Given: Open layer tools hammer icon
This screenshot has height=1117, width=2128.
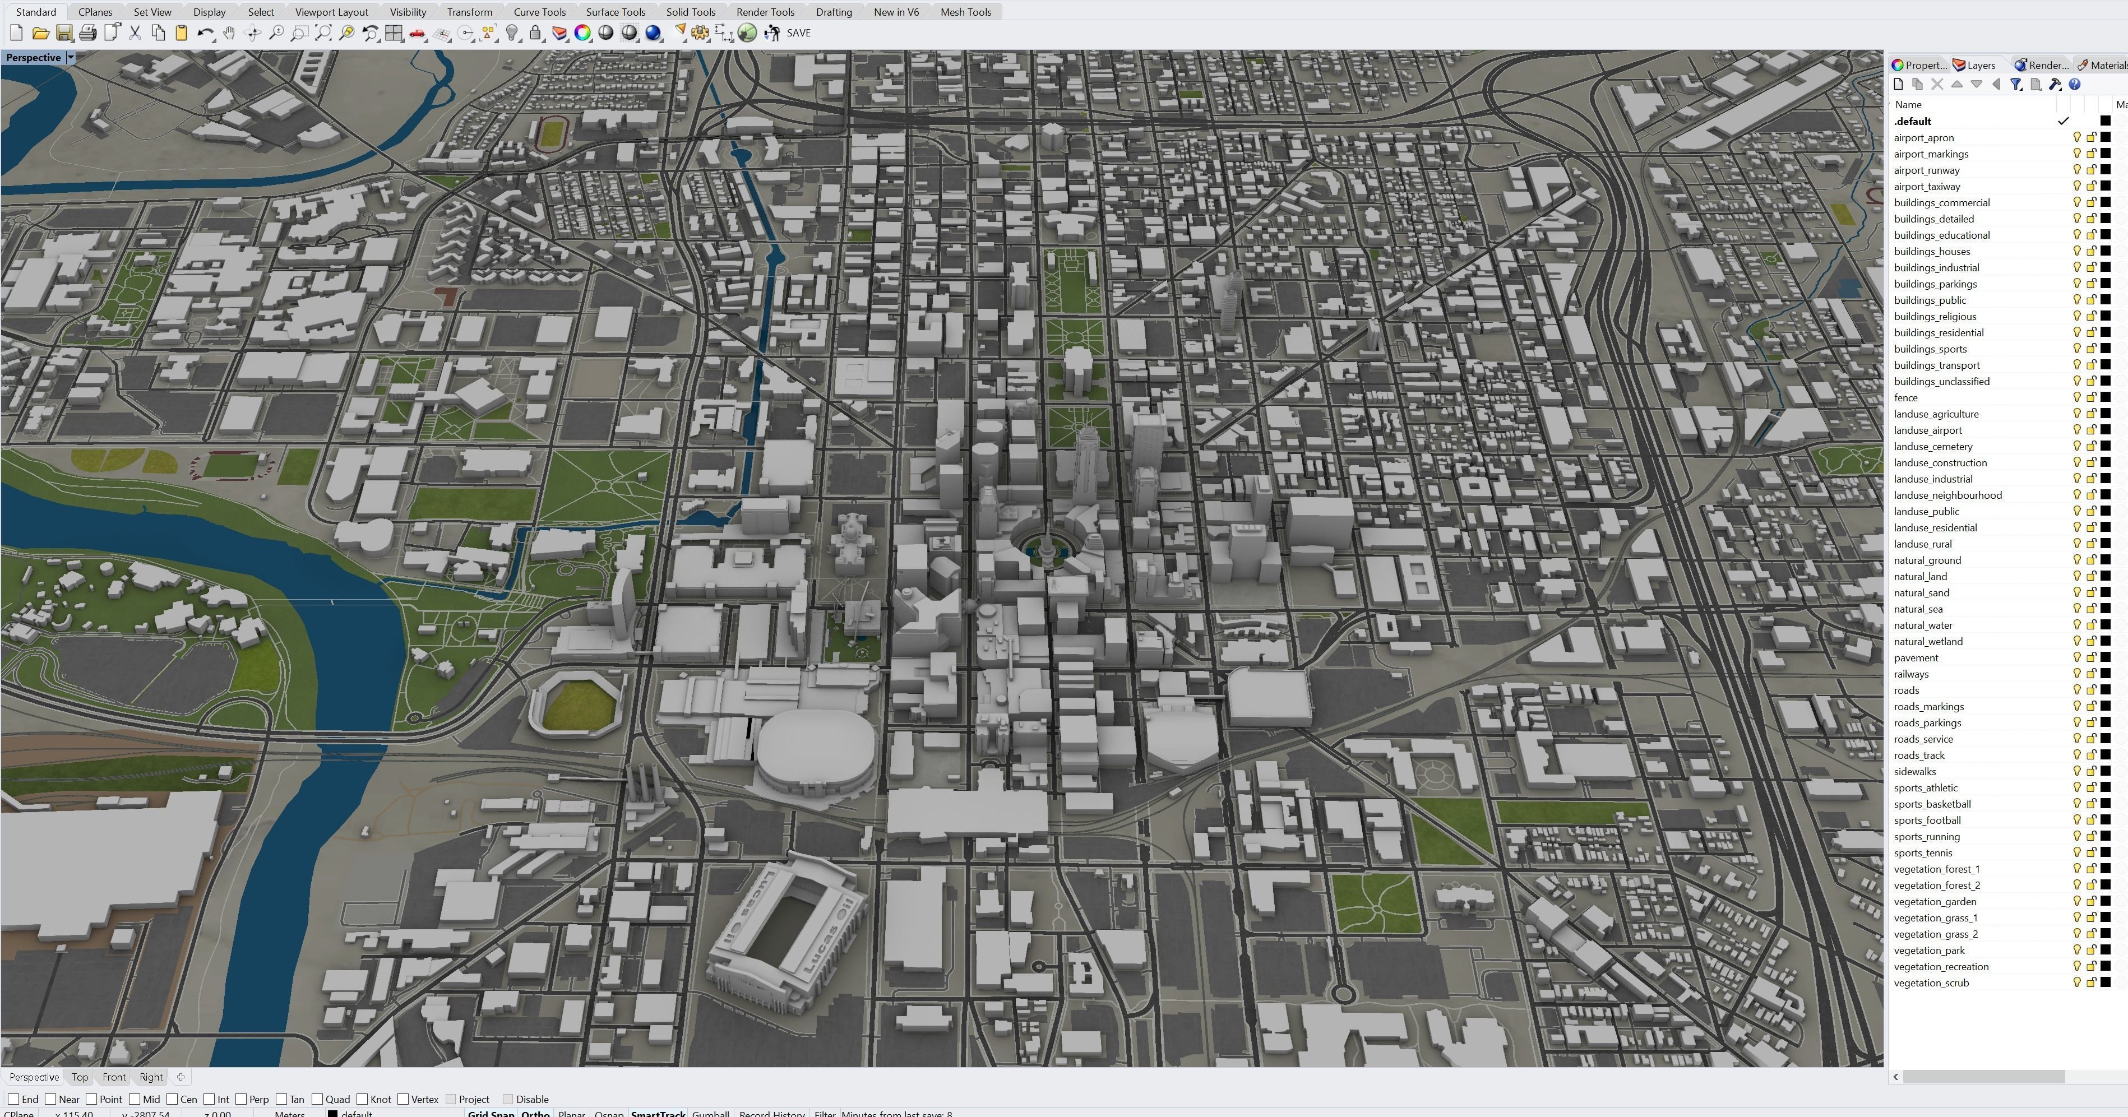Looking at the screenshot, I should (x=2055, y=84).
